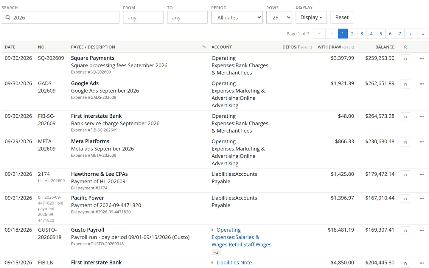
Task: Open the Period dropdown showing All dates
Action: point(237,18)
